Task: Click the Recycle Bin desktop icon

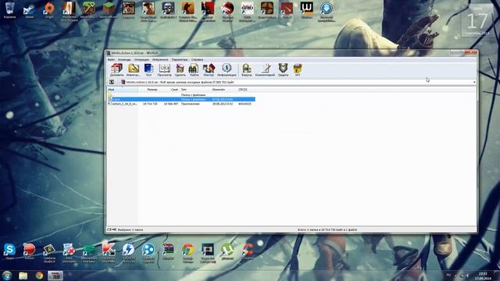Action: 9,10
